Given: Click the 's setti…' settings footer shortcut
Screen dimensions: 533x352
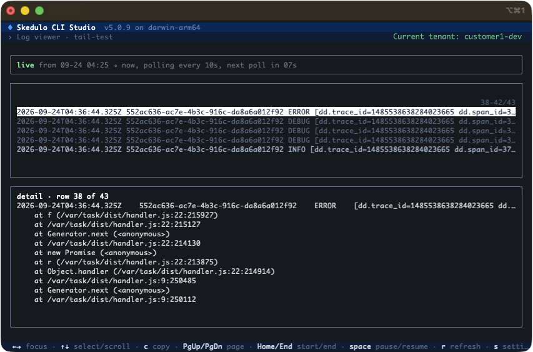Looking at the screenshot, I should tap(509, 346).
